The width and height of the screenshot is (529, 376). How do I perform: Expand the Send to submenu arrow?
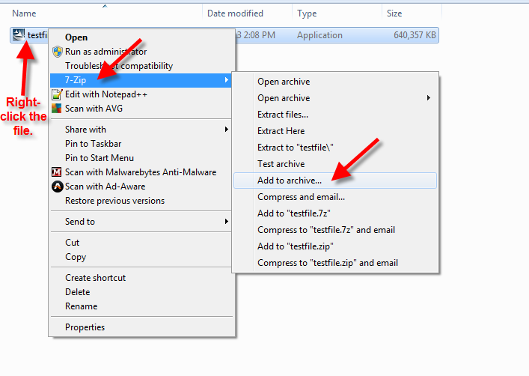(x=226, y=222)
